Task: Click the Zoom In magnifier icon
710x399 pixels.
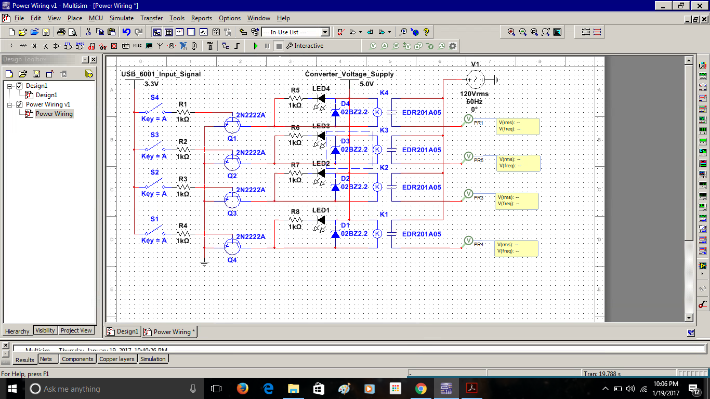Action: 511,32
